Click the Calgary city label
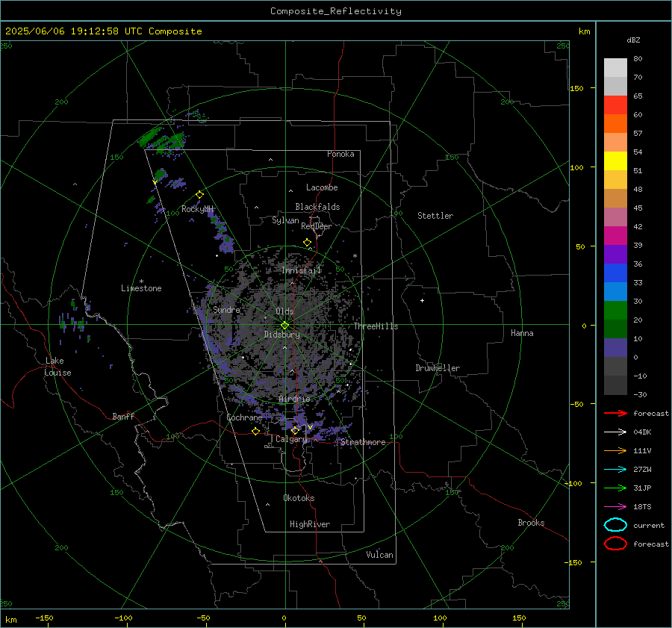The height and width of the screenshot is (628, 672). 291,439
